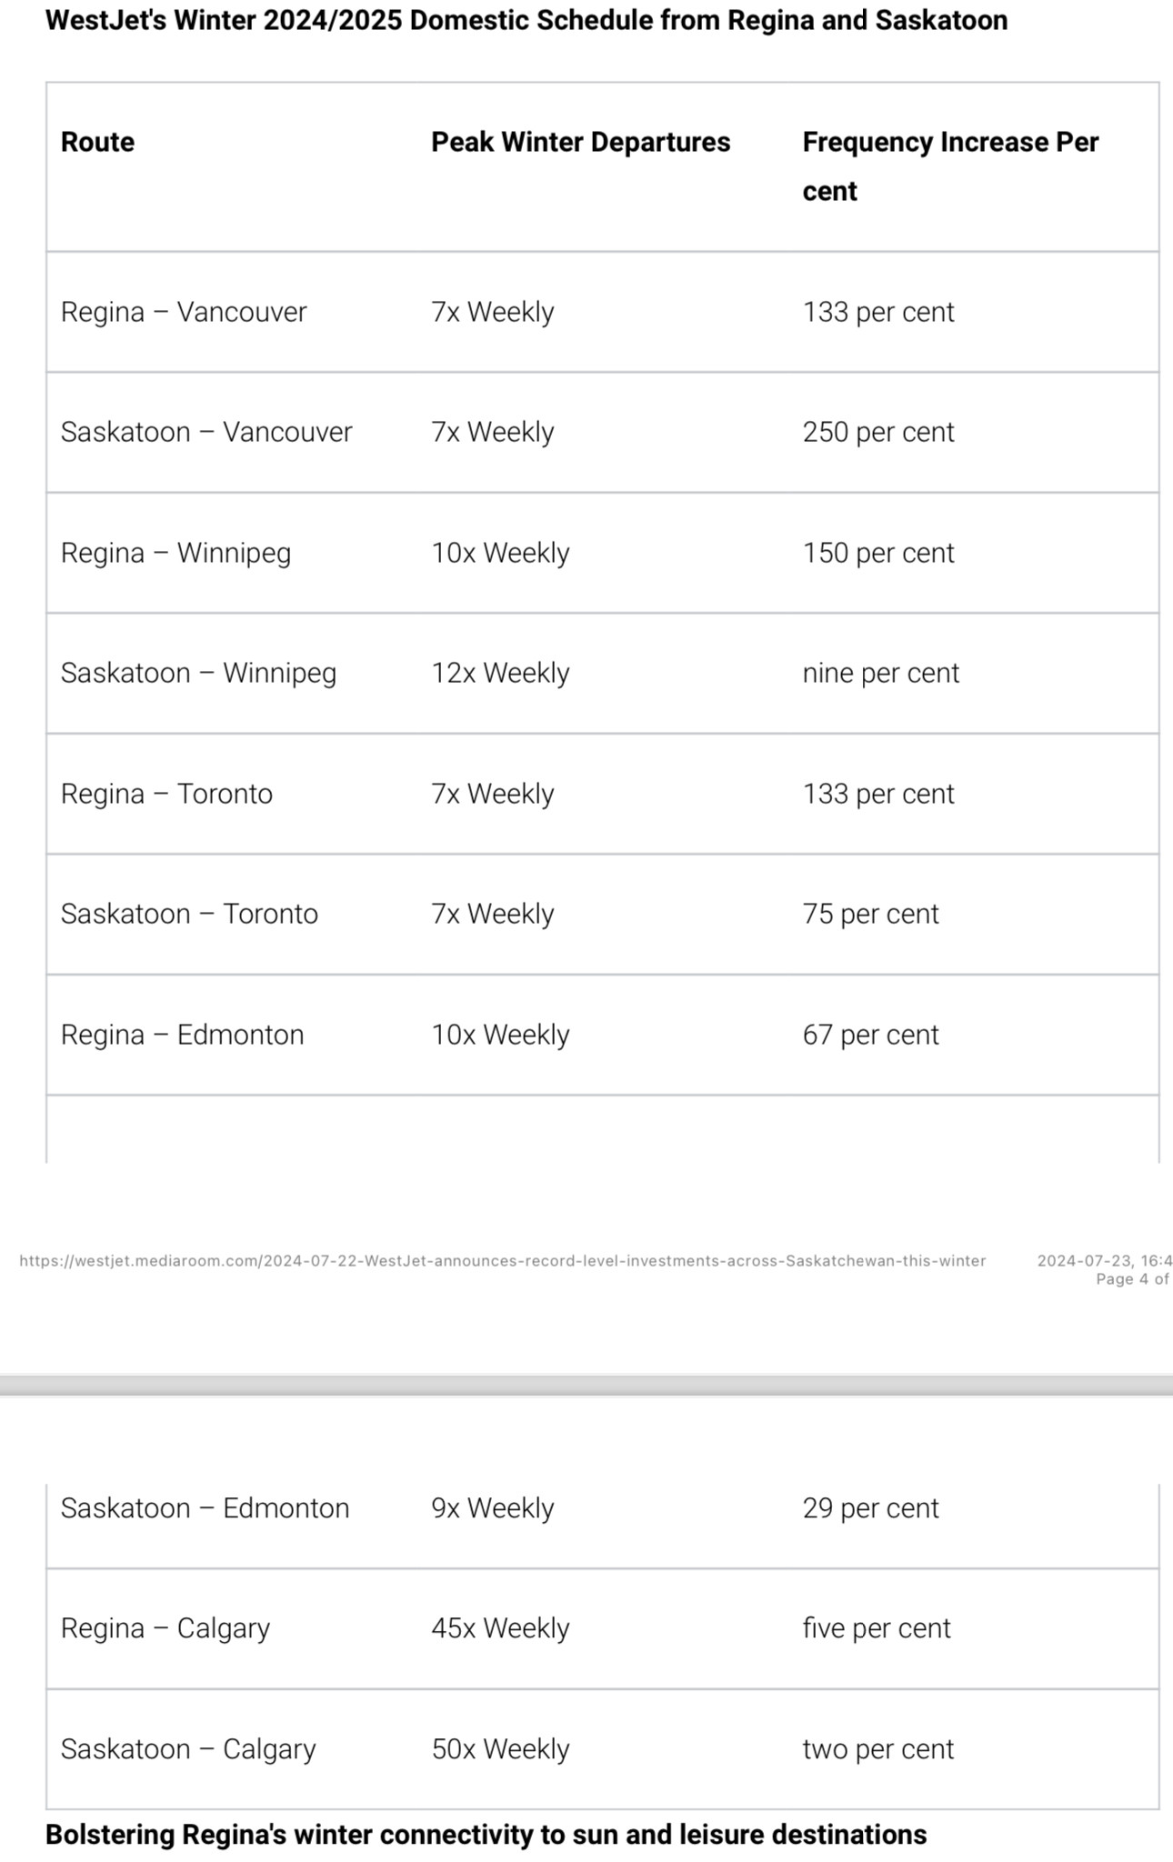Click the 45x Weekly departures cell
The height and width of the screenshot is (1862, 1173).
500,1628
